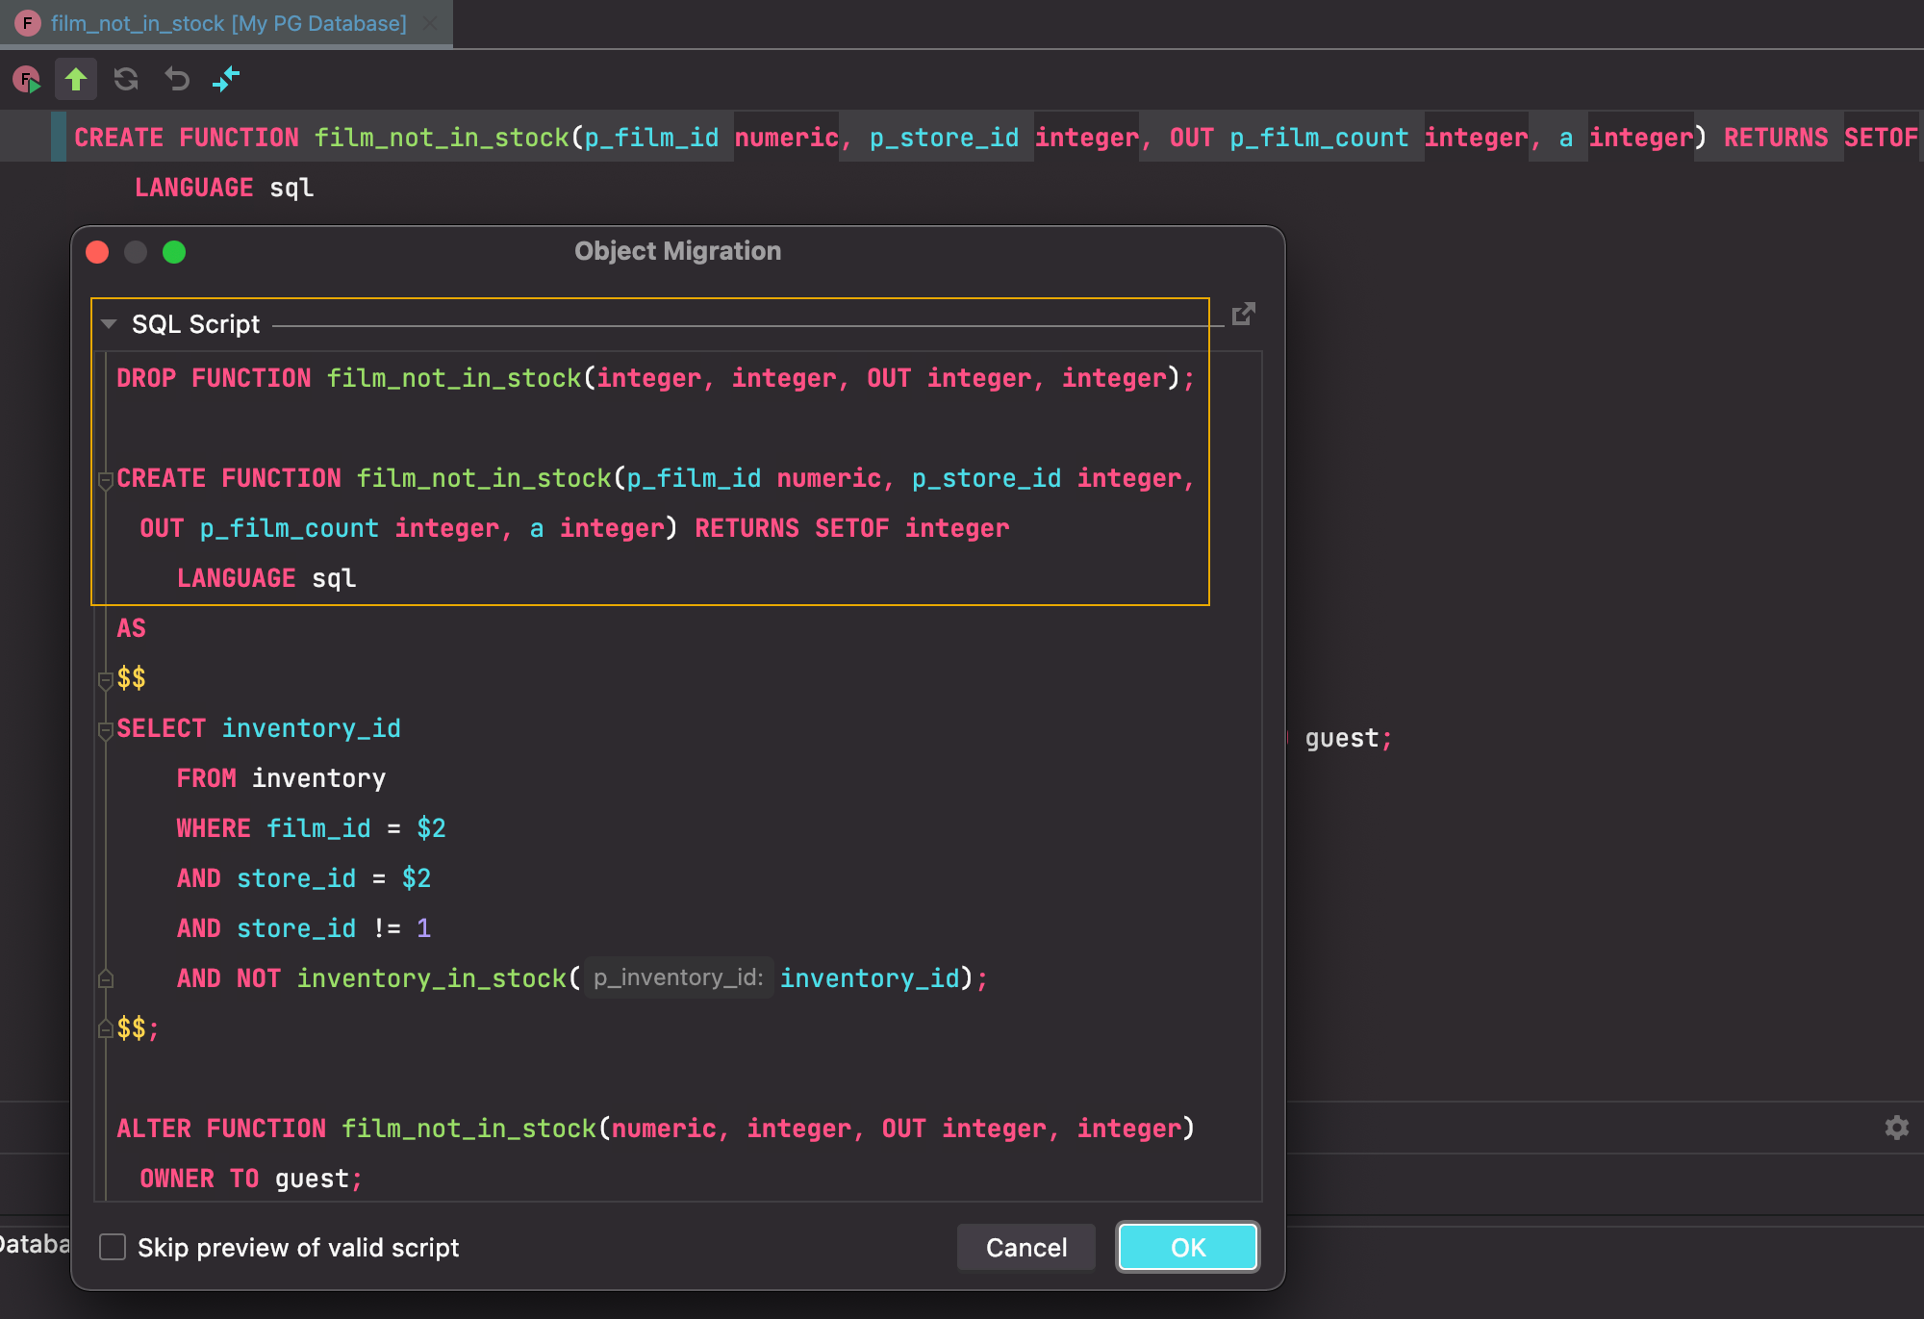Click the green zoom window button
Screen dimensions: 1924x1319
pyautogui.click(x=174, y=252)
